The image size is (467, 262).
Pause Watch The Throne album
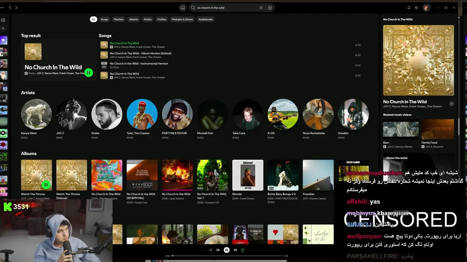click(x=46, y=185)
